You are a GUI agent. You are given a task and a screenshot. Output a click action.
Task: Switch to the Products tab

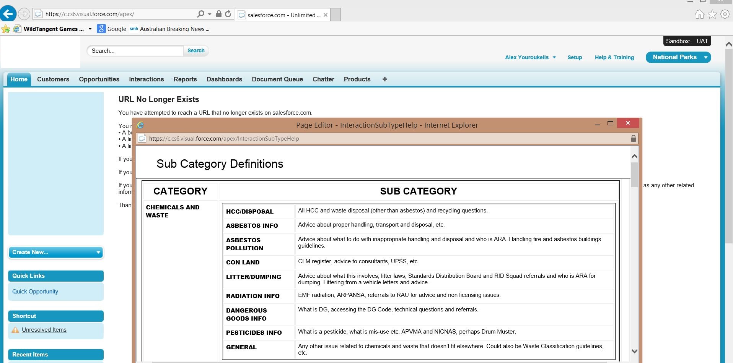click(x=357, y=79)
